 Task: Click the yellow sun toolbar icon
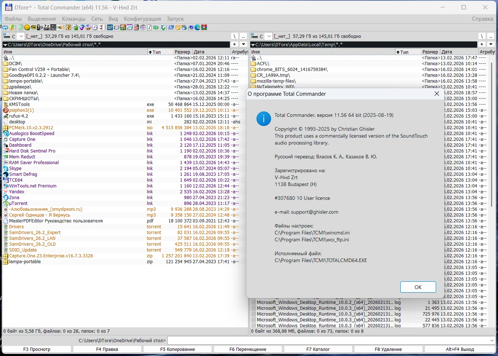click(27, 27)
